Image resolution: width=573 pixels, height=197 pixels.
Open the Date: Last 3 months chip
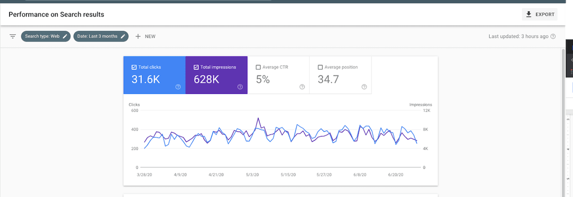coord(101,36)
